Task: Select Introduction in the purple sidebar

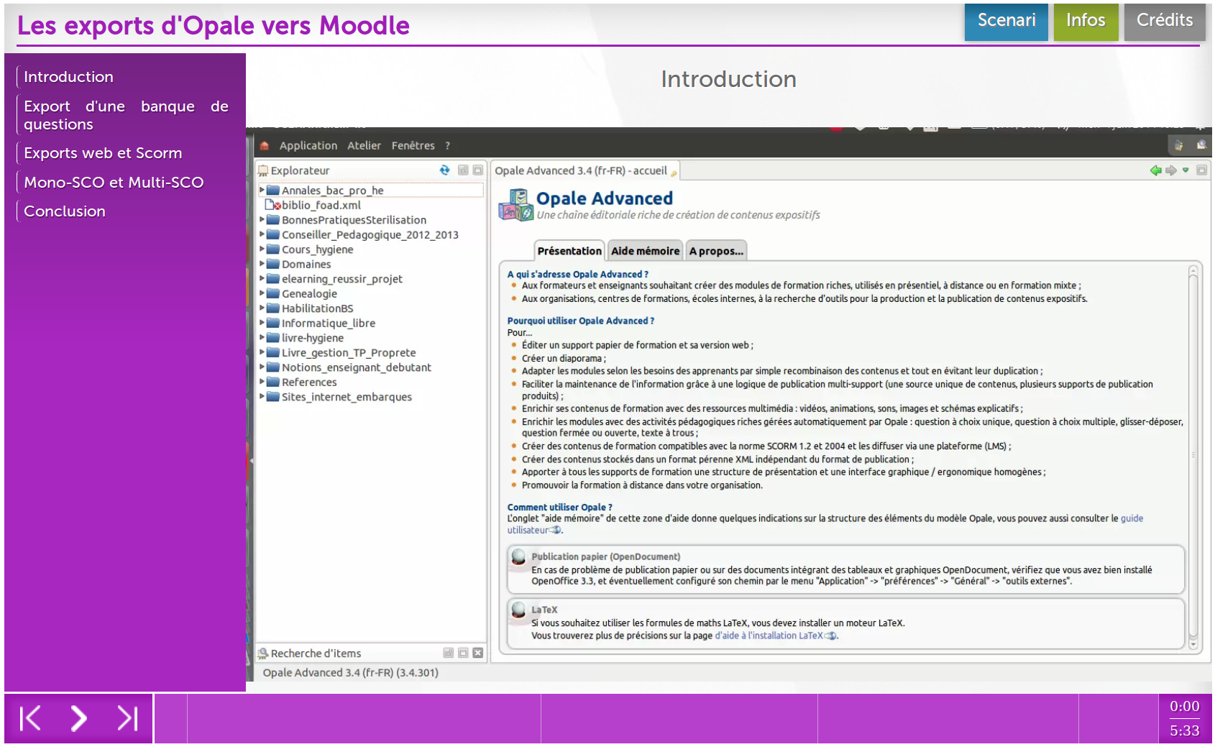Action: (68, 77)
